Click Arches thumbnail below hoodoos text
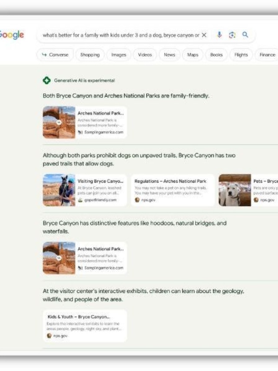 point(59,258)
